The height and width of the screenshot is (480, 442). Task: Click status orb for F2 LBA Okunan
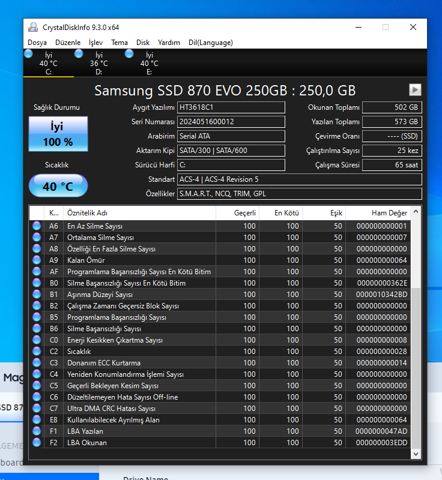[x=37, y=442]
